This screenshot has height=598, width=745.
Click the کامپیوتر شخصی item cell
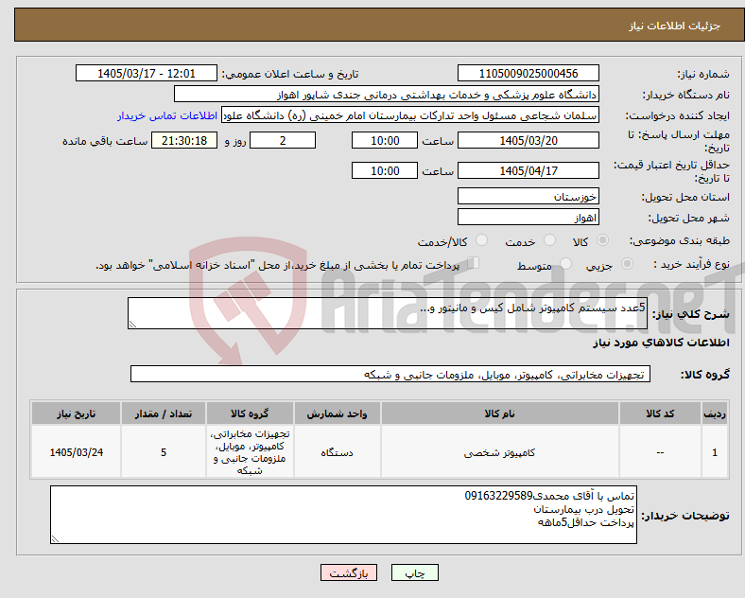(x=499, y=452)
